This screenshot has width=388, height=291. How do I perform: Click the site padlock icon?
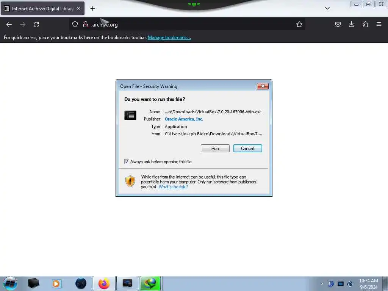click(x=86, y=24)
